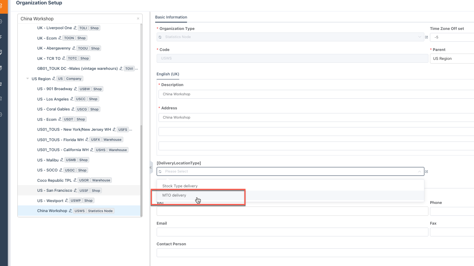Focus the Email input field
Viewport: 474px width, 266px height.
(292, 232)
